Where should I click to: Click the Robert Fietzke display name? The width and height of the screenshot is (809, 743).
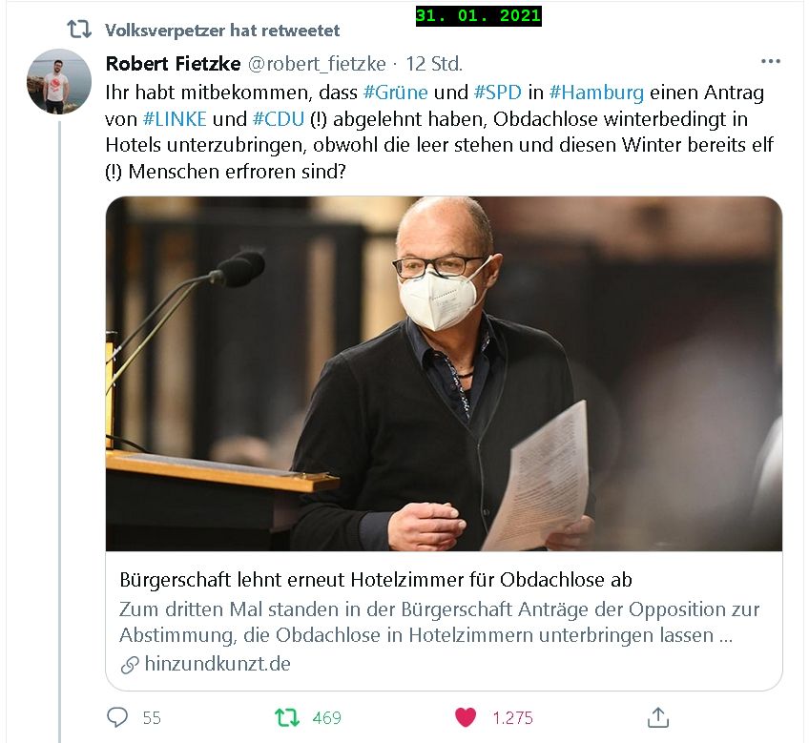point(173,64)
